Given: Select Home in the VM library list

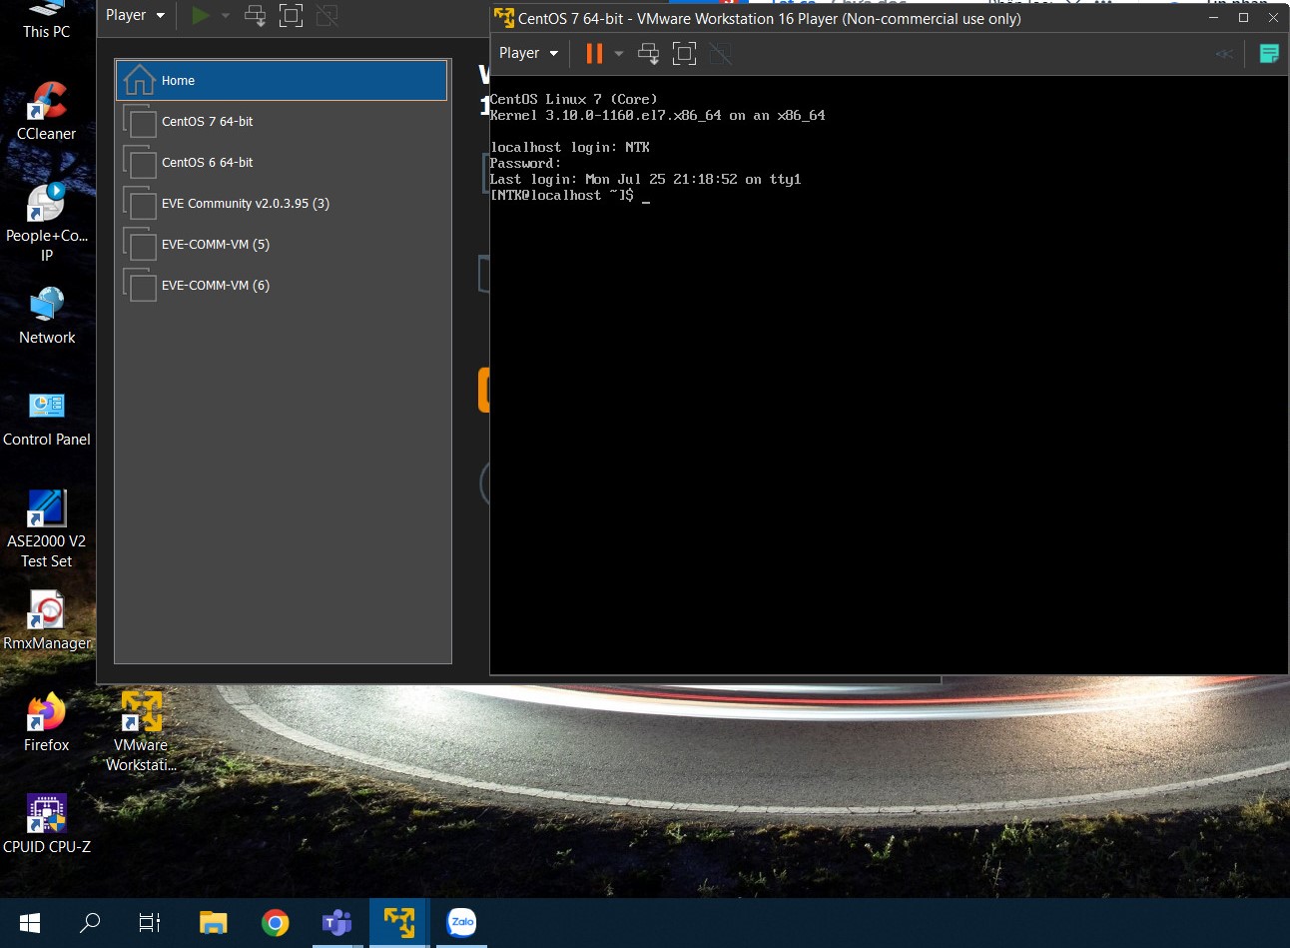Looking at the screenshot, I should 282,80.
